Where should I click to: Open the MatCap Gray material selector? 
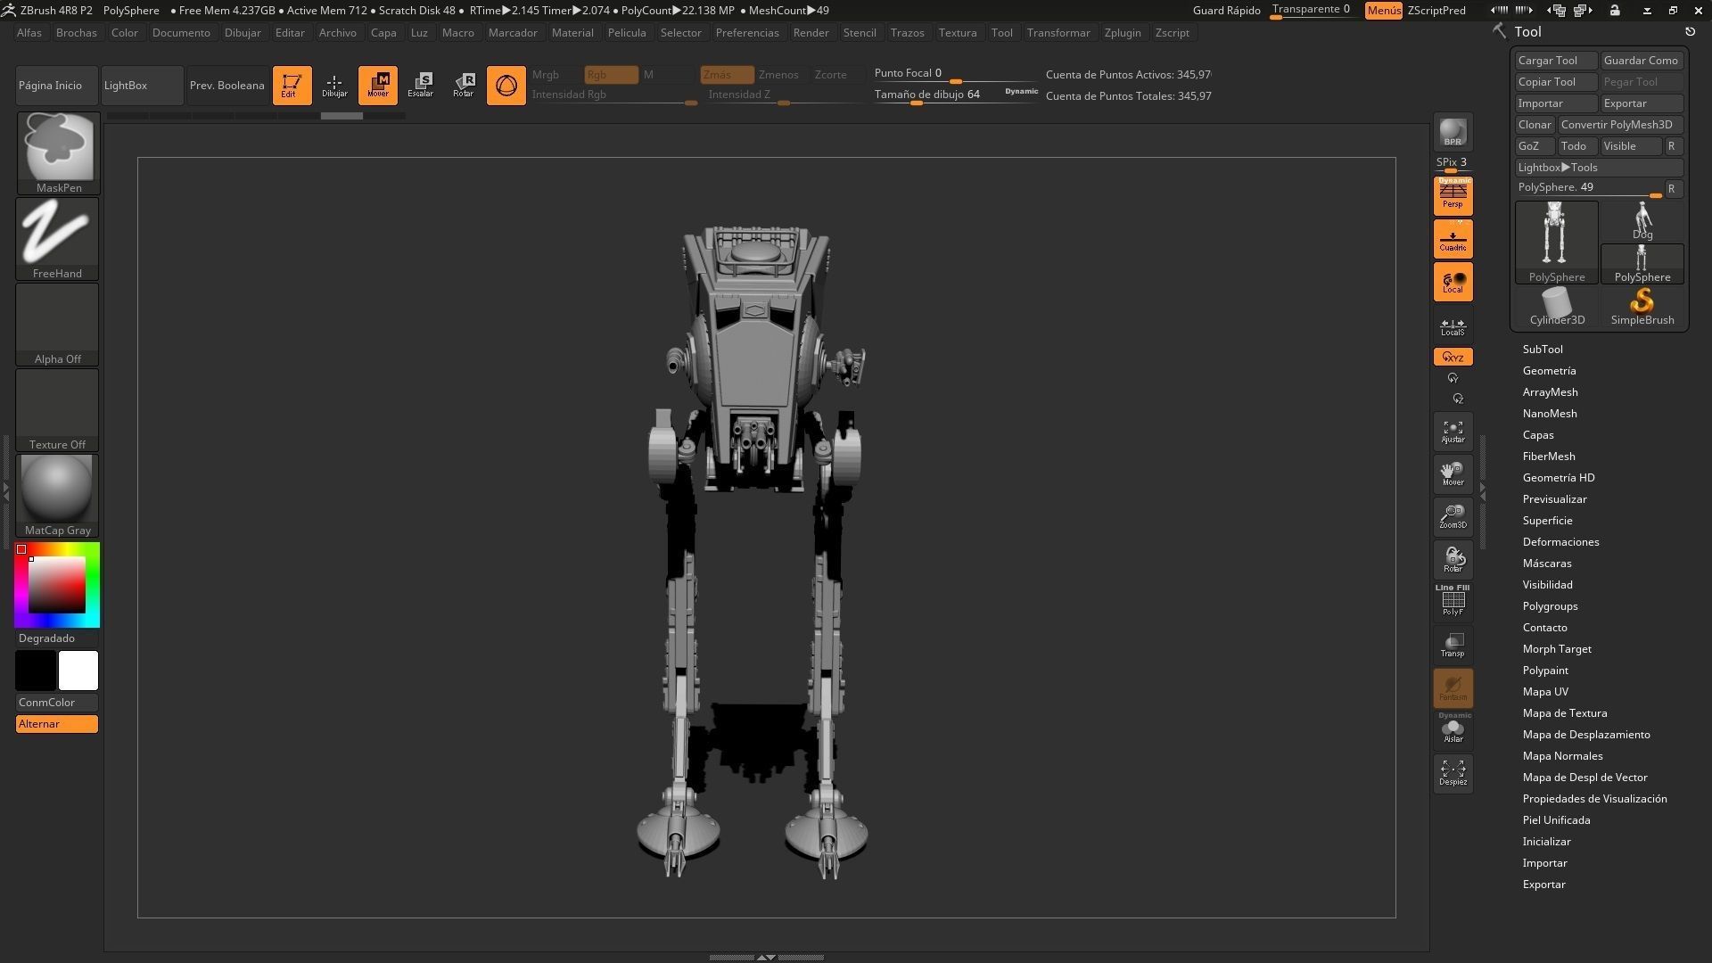point(58,495)
